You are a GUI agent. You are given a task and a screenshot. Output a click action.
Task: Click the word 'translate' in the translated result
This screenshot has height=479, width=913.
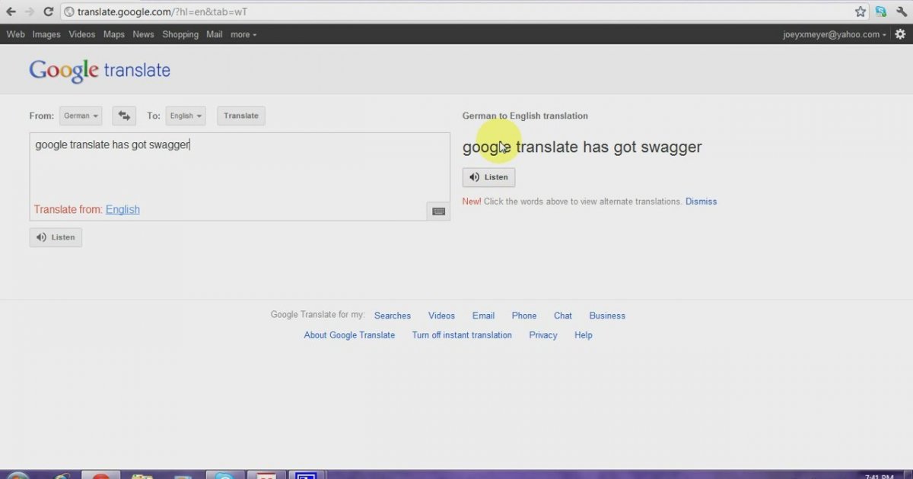pyautogui.click(x=547, y=147)
